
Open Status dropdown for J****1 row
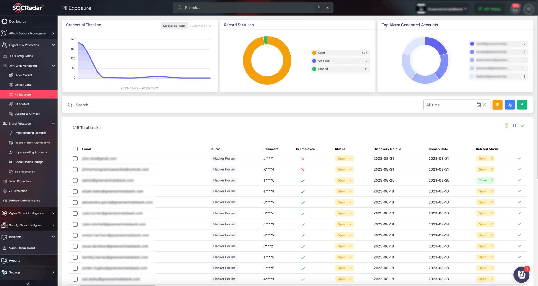(x=344, y=159)
